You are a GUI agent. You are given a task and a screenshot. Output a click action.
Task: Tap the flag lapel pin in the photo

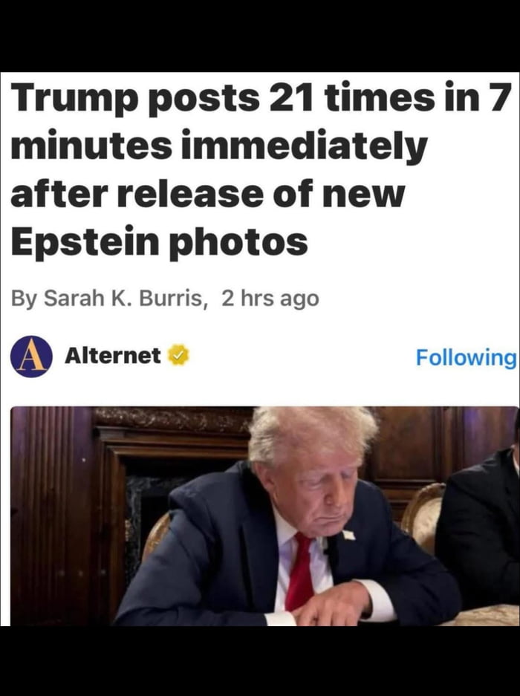coord(349,535)
